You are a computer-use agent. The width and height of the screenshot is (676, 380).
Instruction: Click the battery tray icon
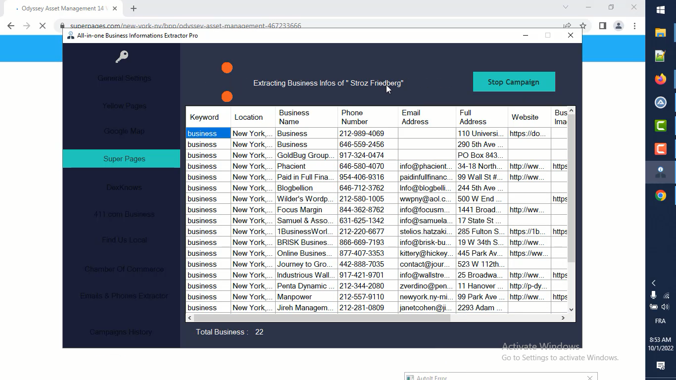point(654,307)
